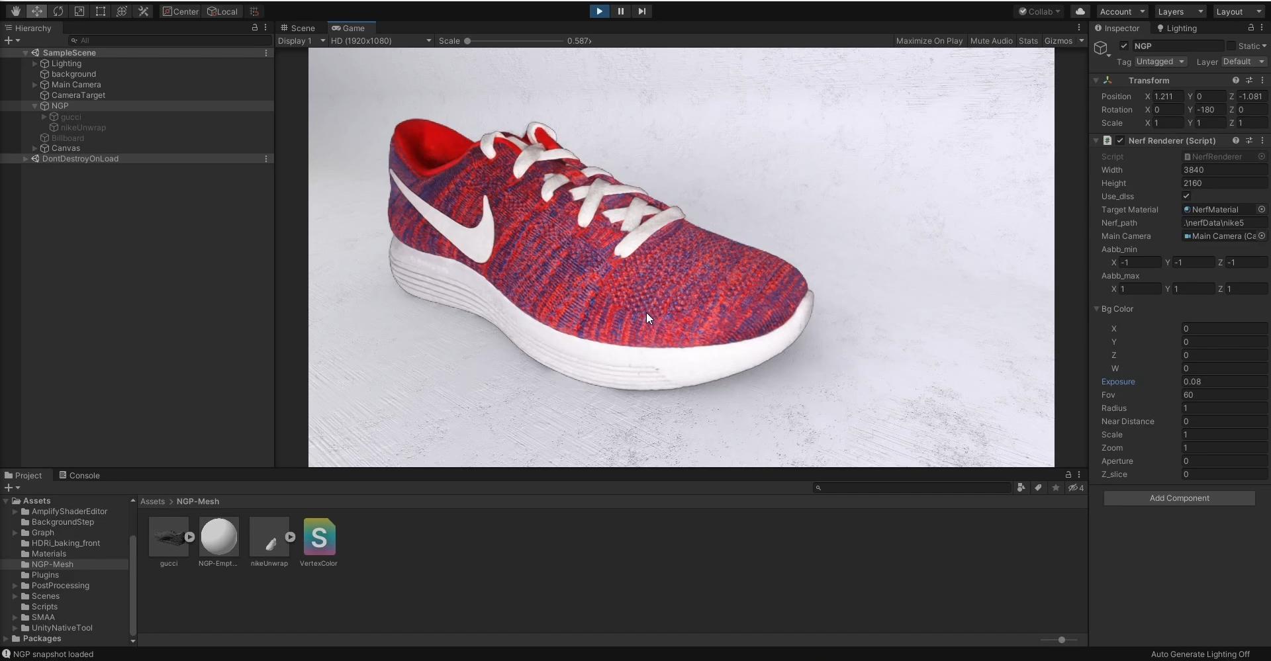Select the Scale tool

(x=79, y=11)
